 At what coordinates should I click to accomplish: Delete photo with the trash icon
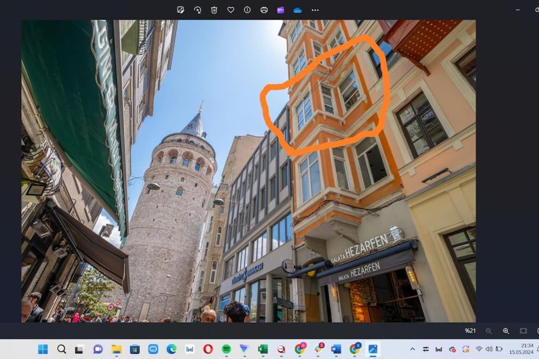tap(214, 10)
